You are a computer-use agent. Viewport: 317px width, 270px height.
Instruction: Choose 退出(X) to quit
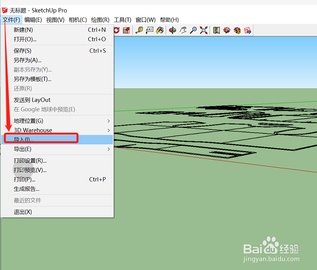click(x=57, y=212)
